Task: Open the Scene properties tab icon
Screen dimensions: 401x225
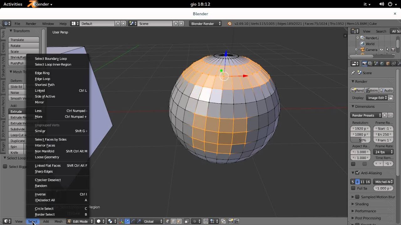Action: click(376, 63)
